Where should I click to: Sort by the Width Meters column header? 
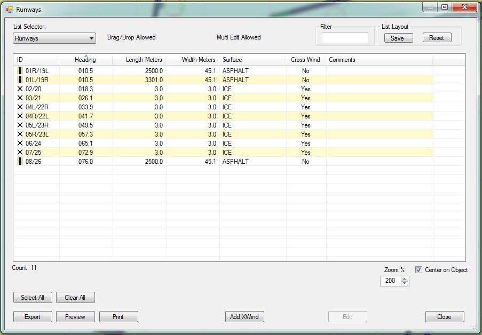coord(193,60)
